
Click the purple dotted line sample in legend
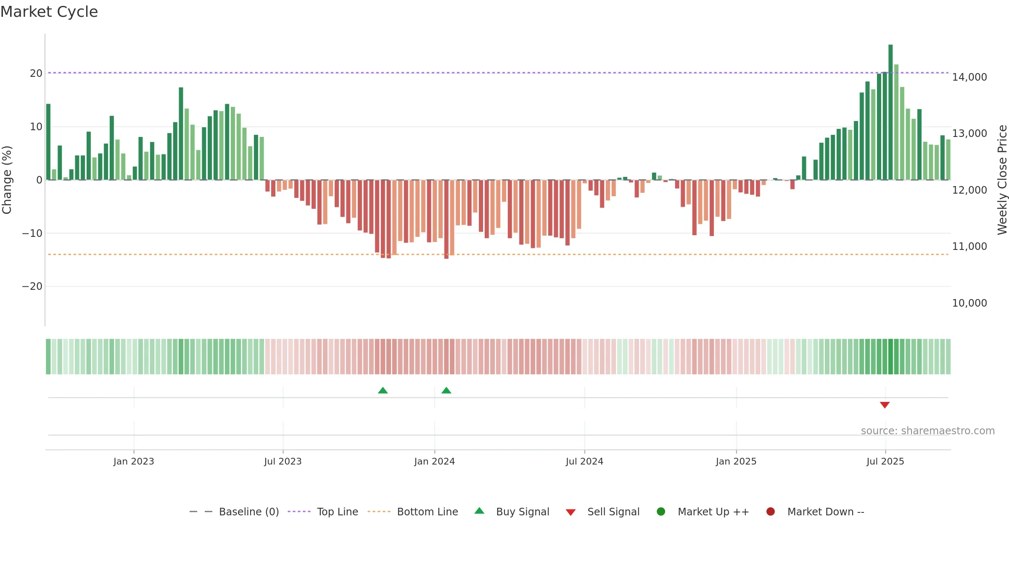[x=299, y=512]
